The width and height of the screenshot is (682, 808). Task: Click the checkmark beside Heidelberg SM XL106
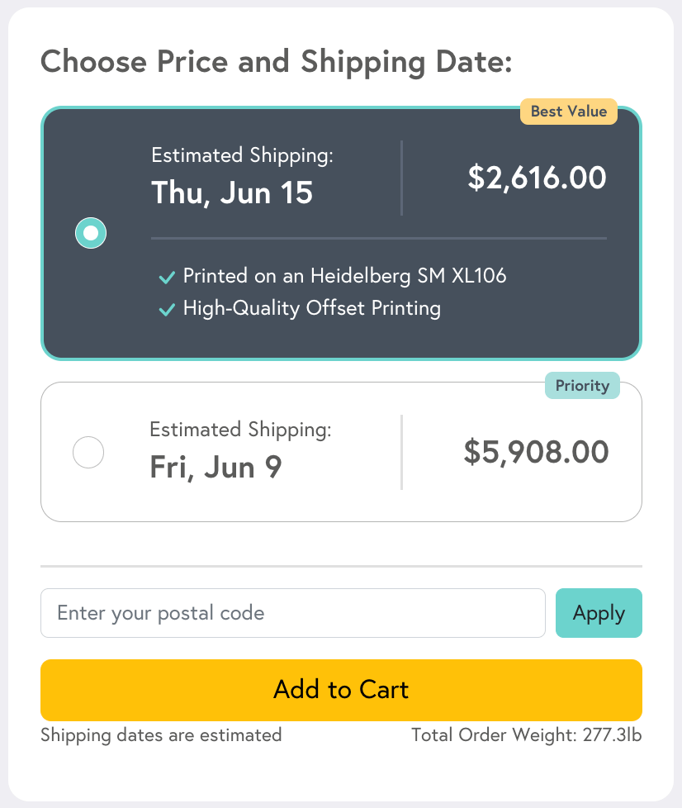(x=167, y=277)
